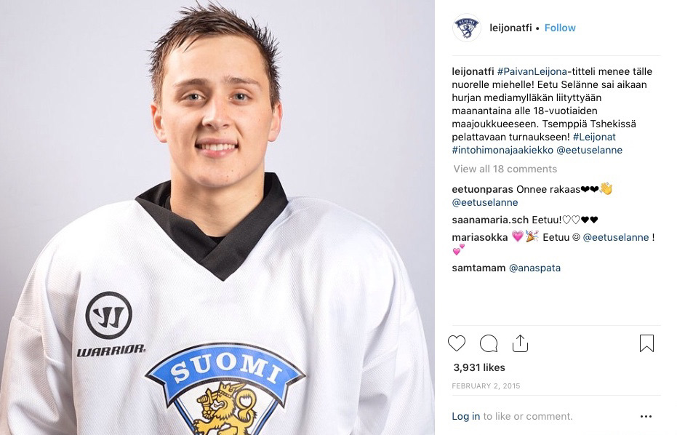Open the @anaspata mention
This screenshot has width=677, height=435.
click(535, 268)
